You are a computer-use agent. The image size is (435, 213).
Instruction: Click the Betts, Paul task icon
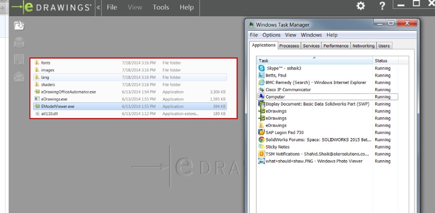pos(261,75)
